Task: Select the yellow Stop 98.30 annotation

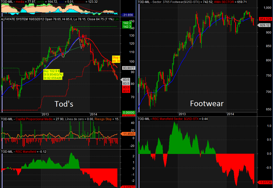Action: [116, 59]
